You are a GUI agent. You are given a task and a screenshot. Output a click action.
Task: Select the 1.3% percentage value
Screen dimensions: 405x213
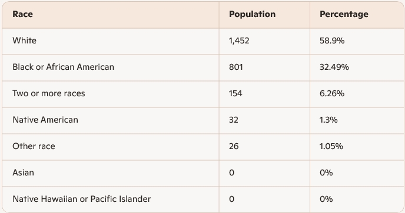pyautogui.click(x=328, y=120)
